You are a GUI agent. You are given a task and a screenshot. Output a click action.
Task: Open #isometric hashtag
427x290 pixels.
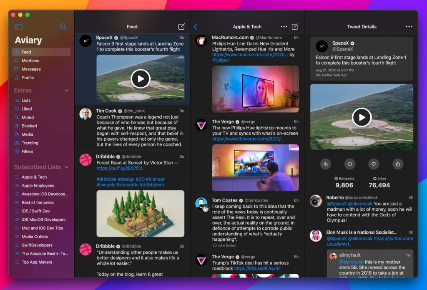pos(128,184)
